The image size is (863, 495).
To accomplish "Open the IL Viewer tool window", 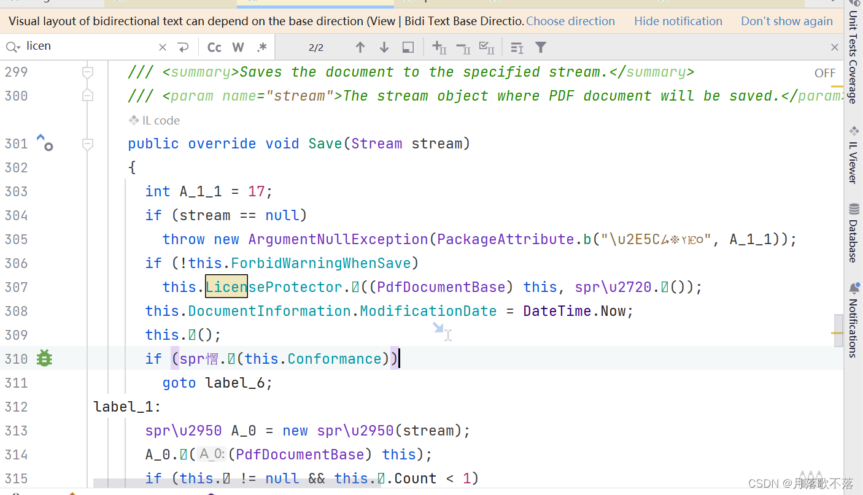I will pyautogui.click(x=853, y=155).
